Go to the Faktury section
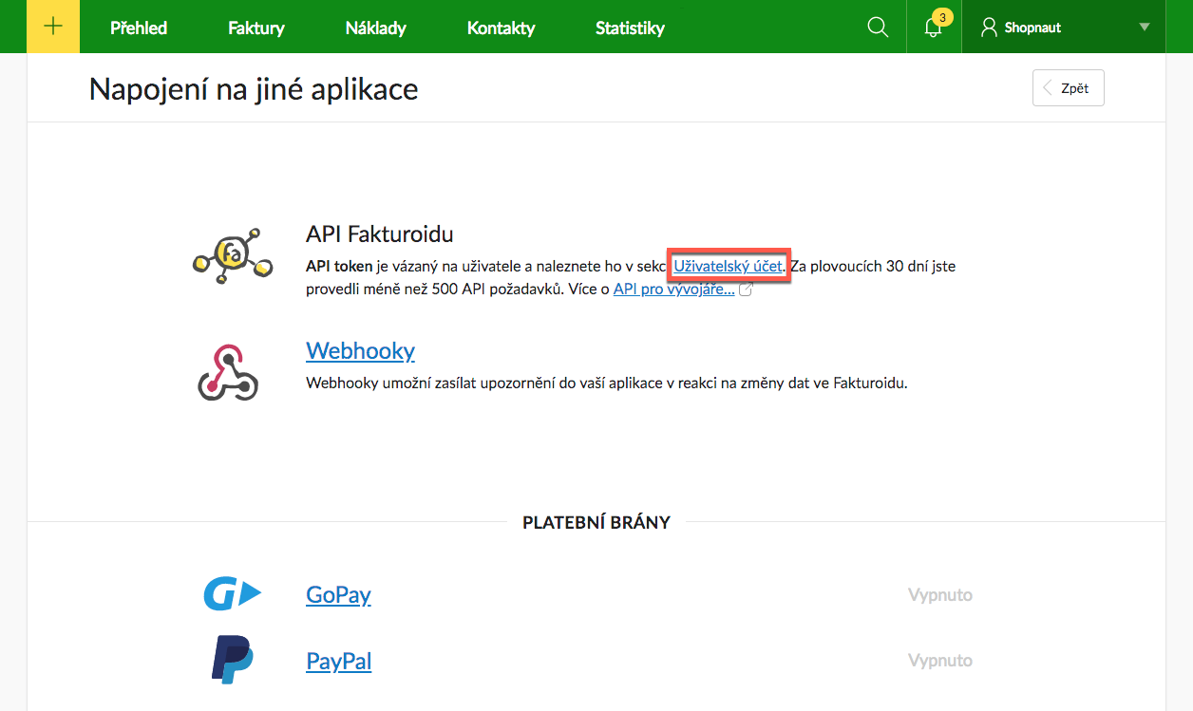 [256, 28]
